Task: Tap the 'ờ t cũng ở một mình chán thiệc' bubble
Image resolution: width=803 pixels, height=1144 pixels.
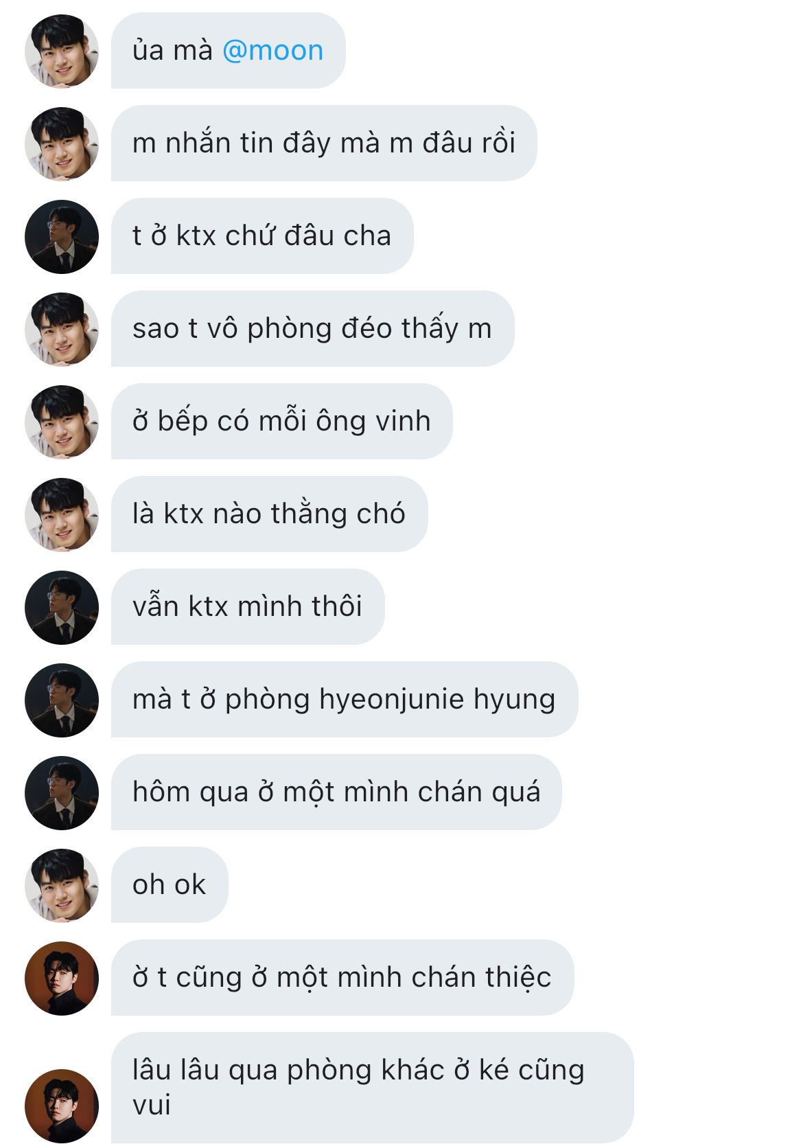Action: click(342, 977)
